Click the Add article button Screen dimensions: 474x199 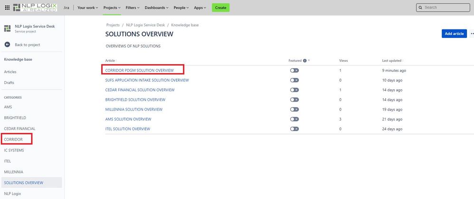pyautogui.click(x=454, y=34)
